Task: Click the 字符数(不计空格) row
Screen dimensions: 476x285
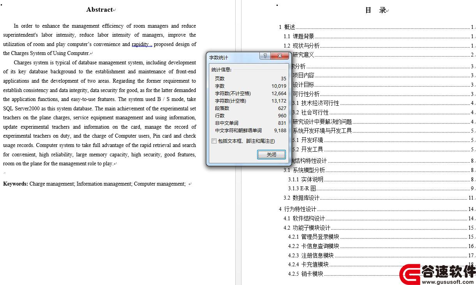Action: (x=250, y=93)
